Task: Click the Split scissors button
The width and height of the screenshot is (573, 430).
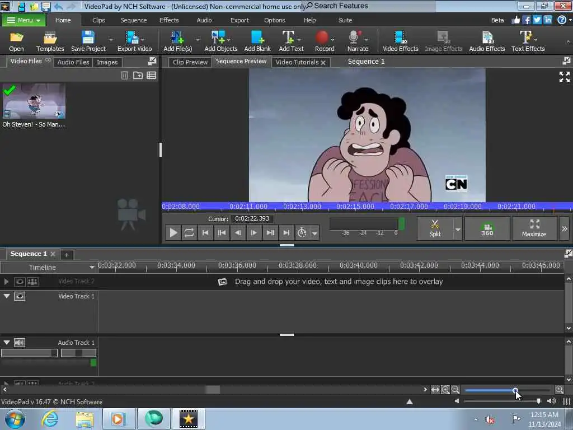Action: coord(435,228)
